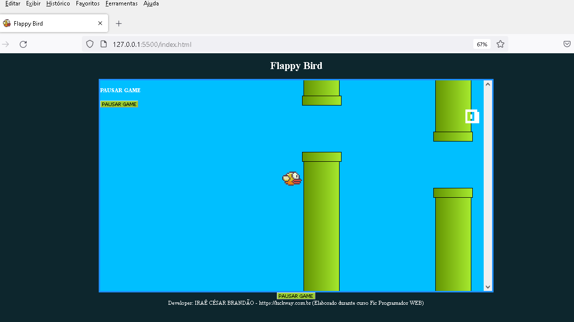The height and width of the screenshot is (322, 574).
Task: Open the Favoritos menu
Action: (87, 3)
